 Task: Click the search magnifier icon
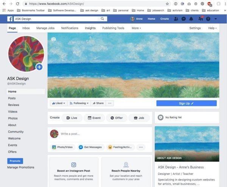tap(103, 19)
